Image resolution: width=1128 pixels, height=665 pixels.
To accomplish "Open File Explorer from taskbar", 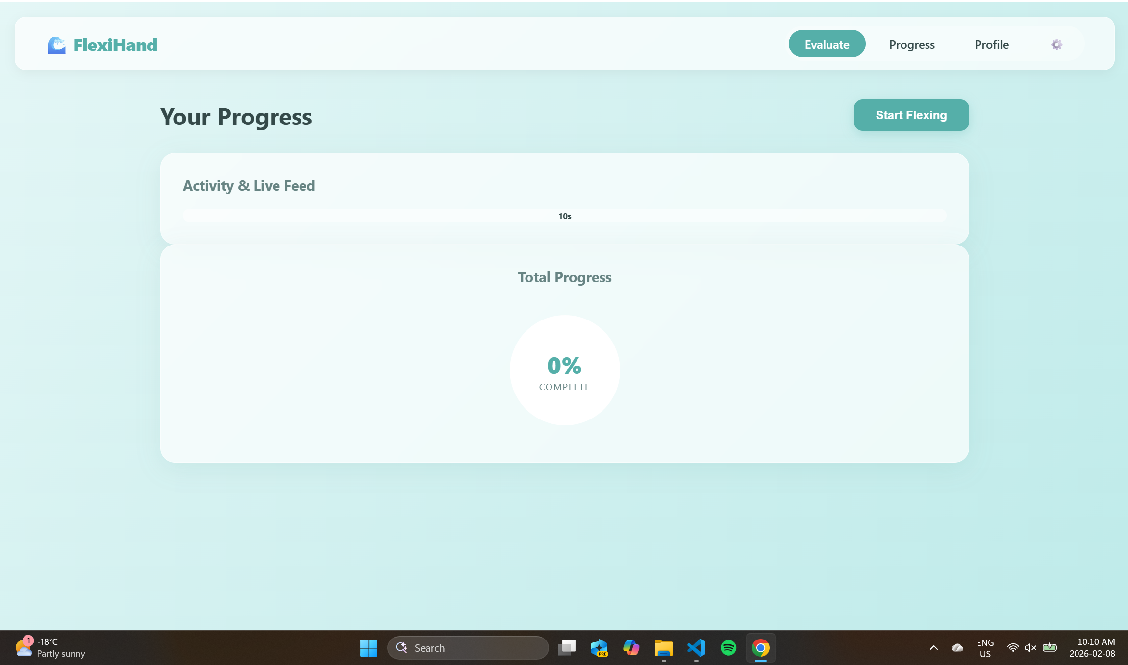I will tap(663, 648).
